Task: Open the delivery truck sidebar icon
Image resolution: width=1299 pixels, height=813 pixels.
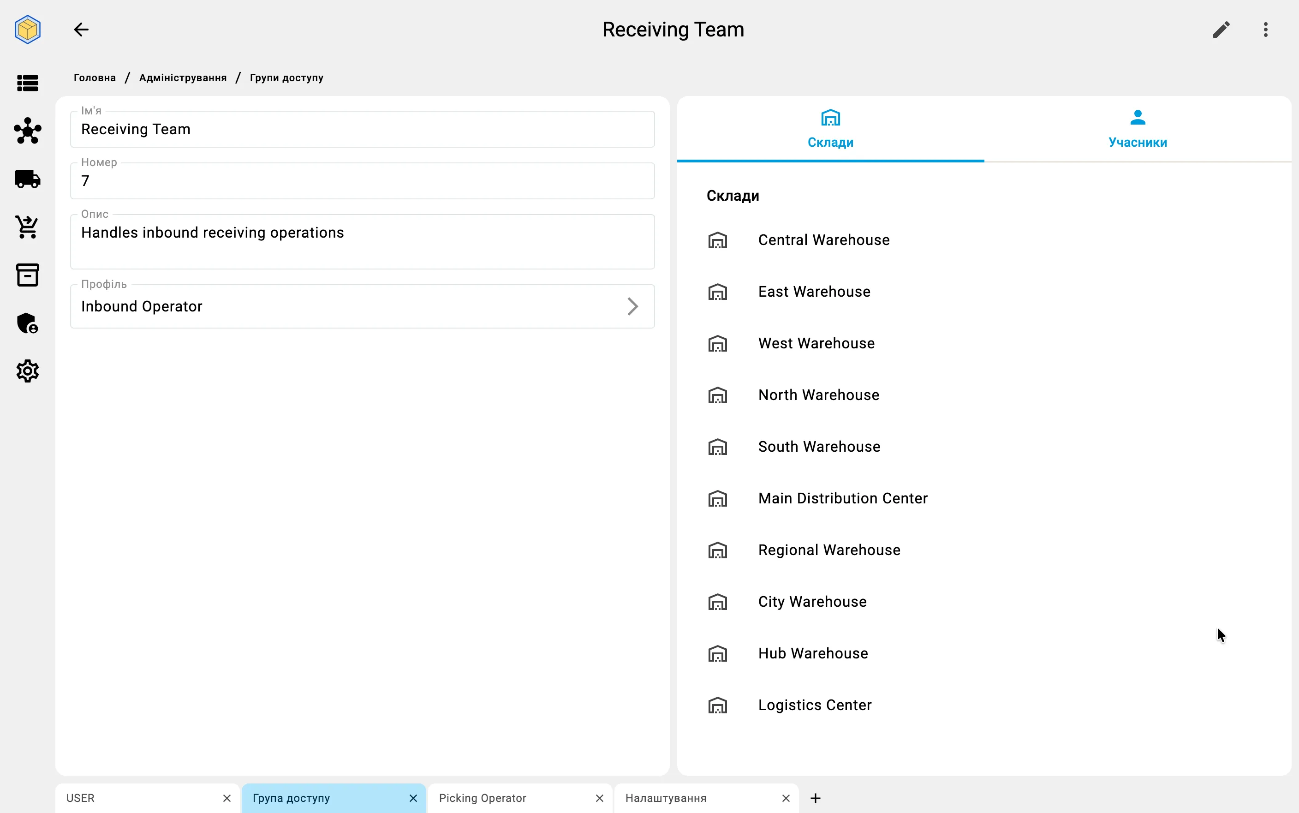Action: point(27,179)
